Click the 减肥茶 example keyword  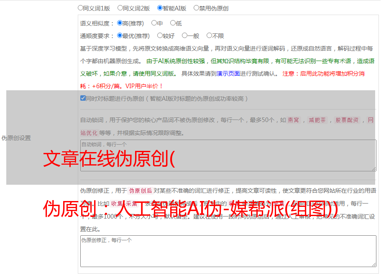(x=317, y=120)
